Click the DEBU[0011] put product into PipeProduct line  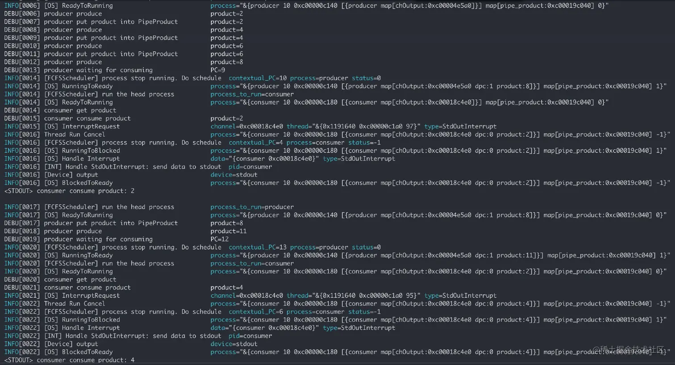coord(124,54)
